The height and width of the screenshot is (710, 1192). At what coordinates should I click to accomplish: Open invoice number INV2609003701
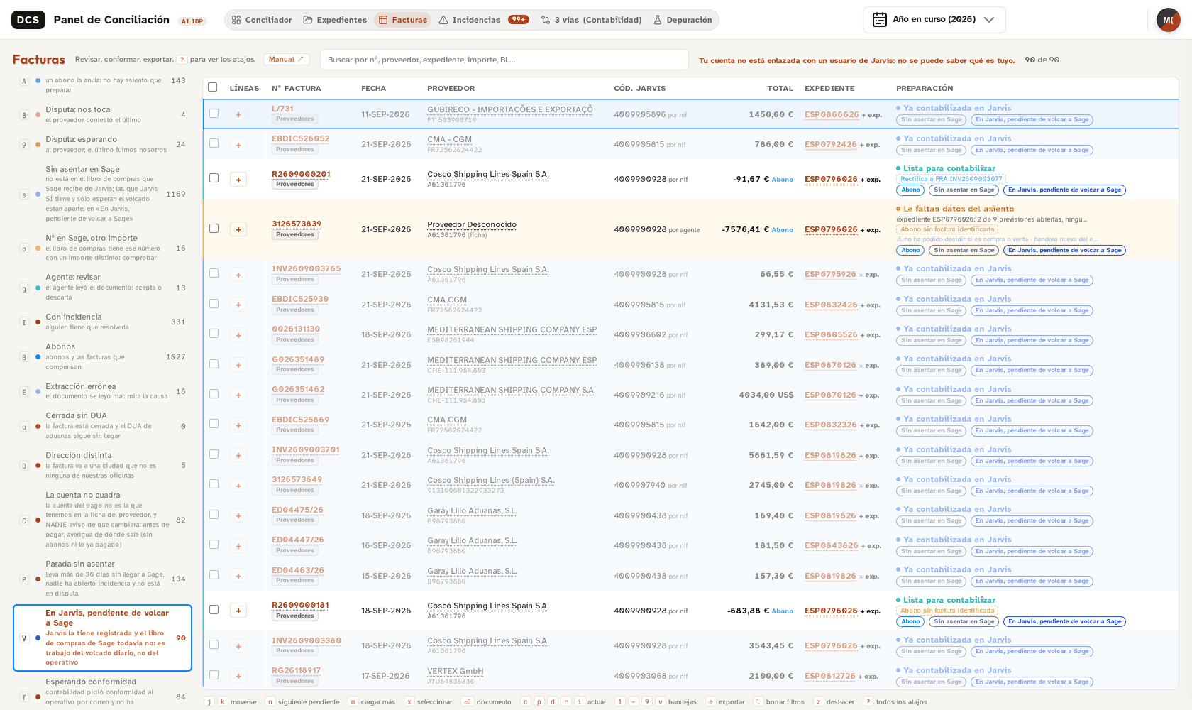coord(306,450)
